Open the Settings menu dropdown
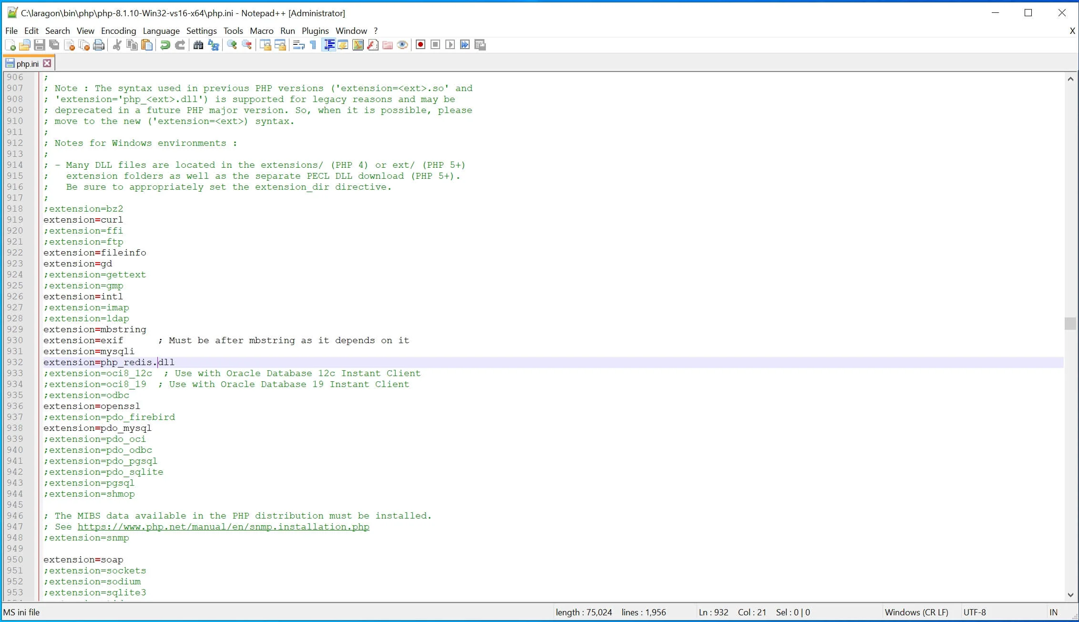The width and height of the screenshot is (1079, 622). click(x=200, y=31)
